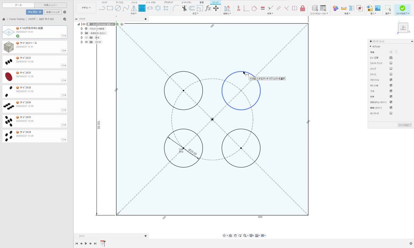The width and height of the screenshot is (414, 248).
Task: Enable the スケッチ グリッド checkbox
Action: (x=391, y=63)
